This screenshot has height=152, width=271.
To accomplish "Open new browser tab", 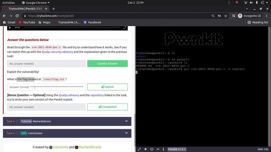I will pos(54,8).
